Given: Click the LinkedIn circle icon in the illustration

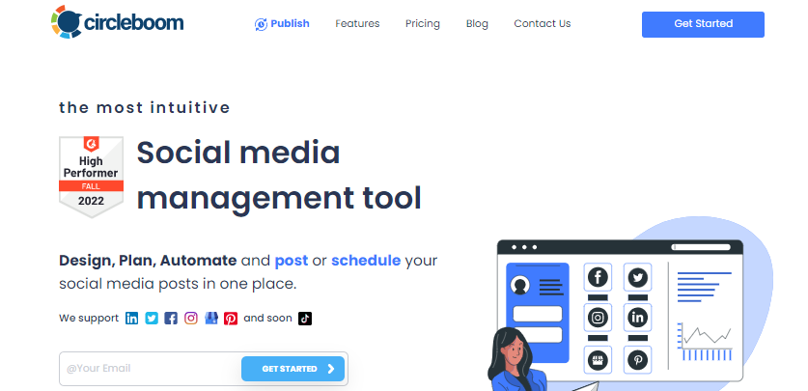Looking at the screenshot, I should pos(638,318).
